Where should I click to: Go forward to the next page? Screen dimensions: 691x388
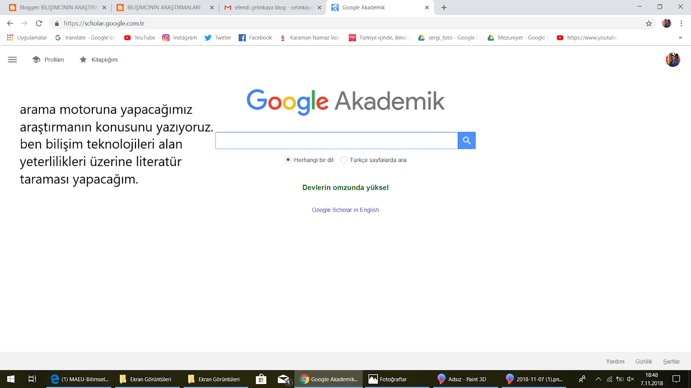pyautogui.click(x=25, y=23)
